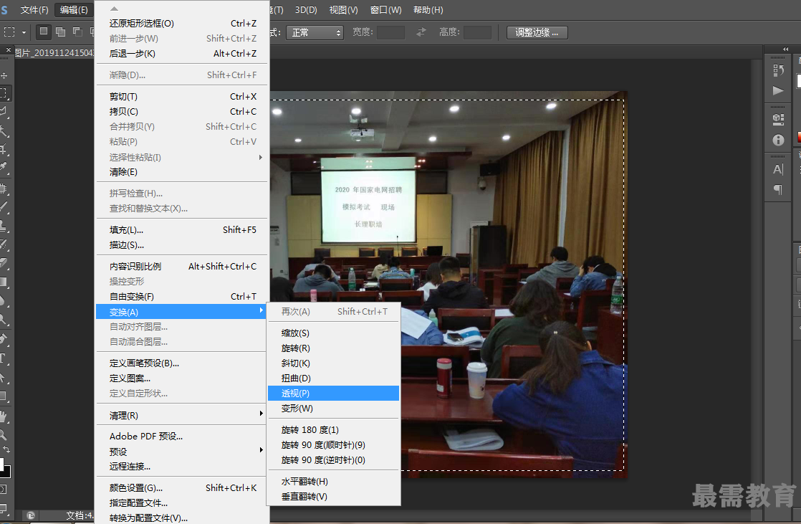This screenshot has width=801, height=524.
Task: Select the Crop tool
Action: coord(4,149)
